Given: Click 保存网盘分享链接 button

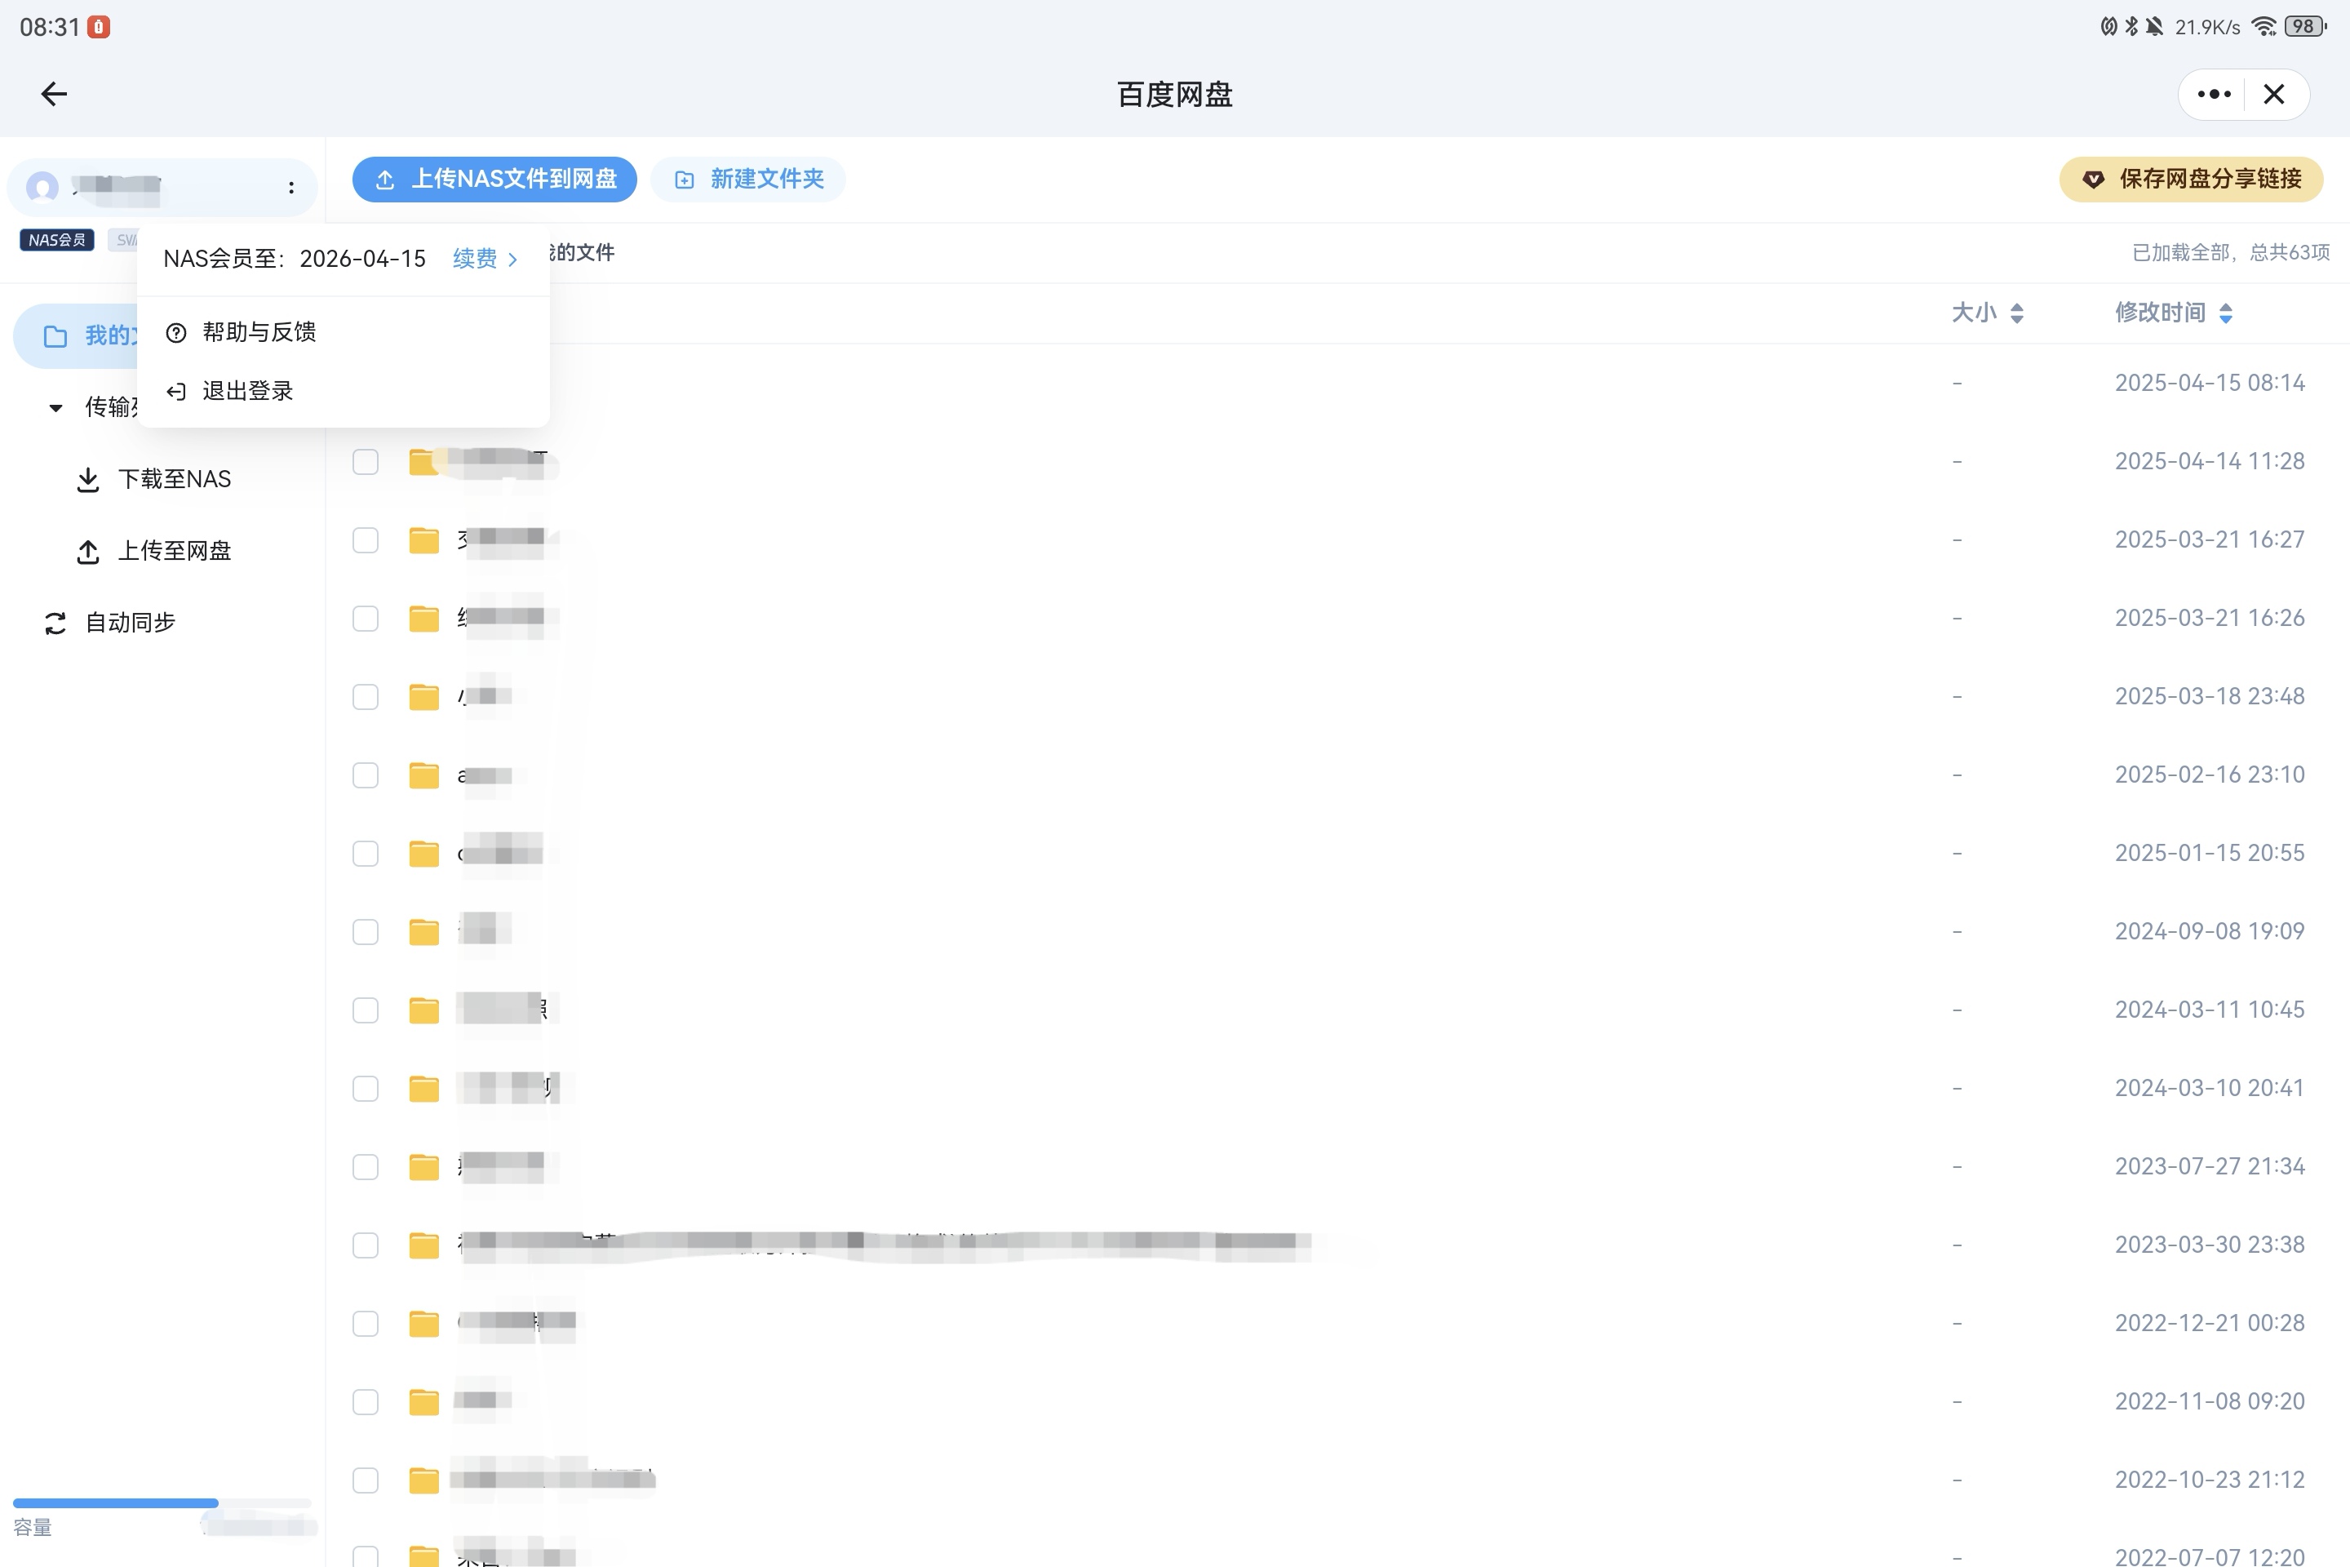Looking at the screenshot, I should 2191,179.
